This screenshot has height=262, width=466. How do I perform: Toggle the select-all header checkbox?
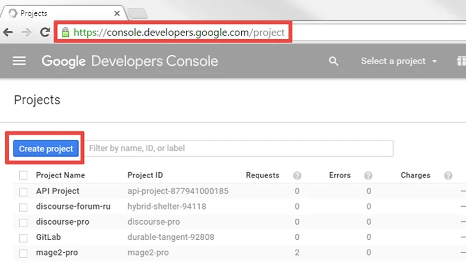tap(23, 175)
